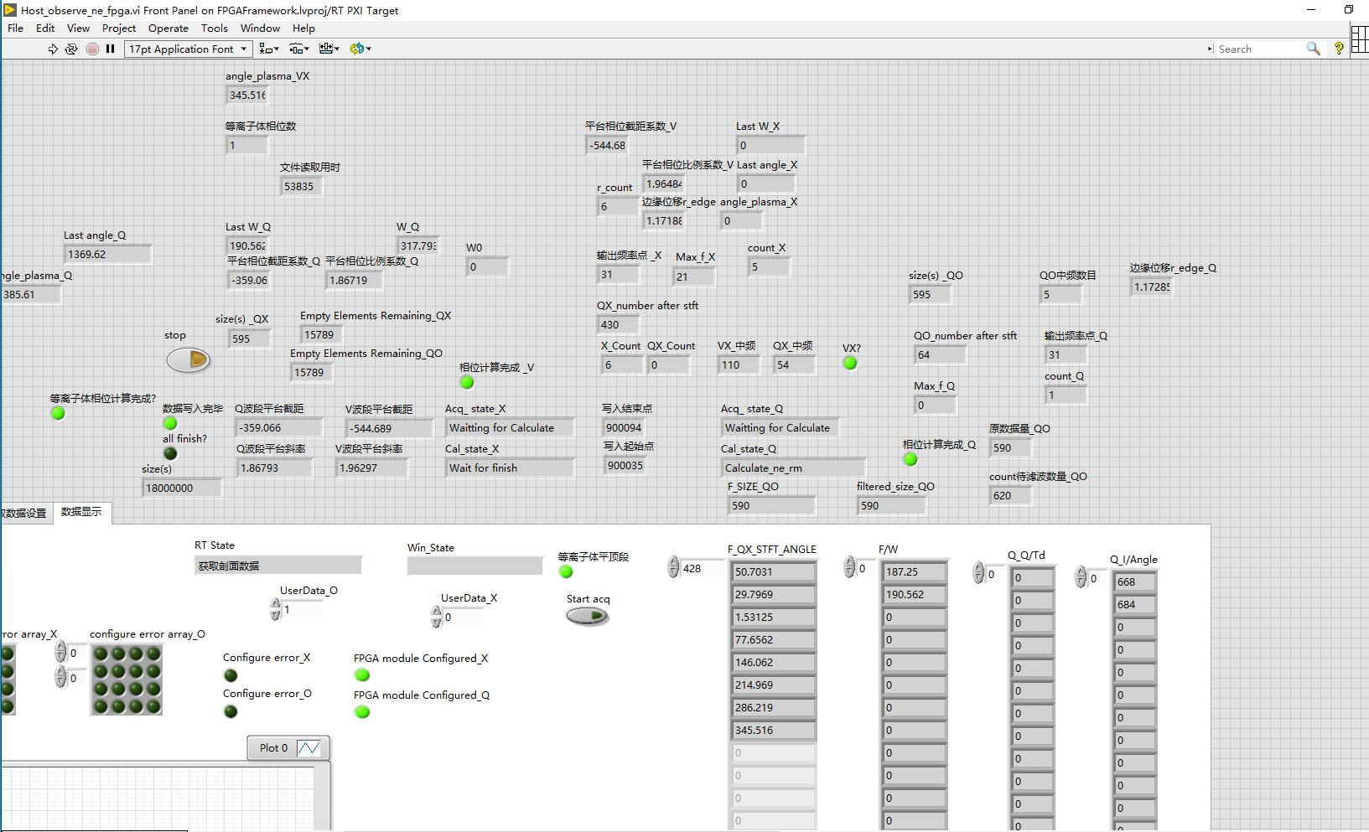Click the yellow context help question mark
The height and width of the screenshot is (832, 1369).
tap(1339, 49)
